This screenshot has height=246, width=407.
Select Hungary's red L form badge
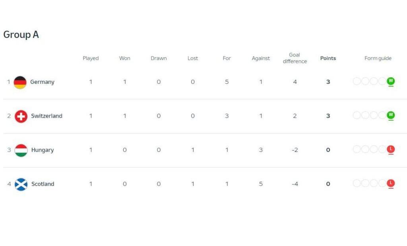click(391, 149)
